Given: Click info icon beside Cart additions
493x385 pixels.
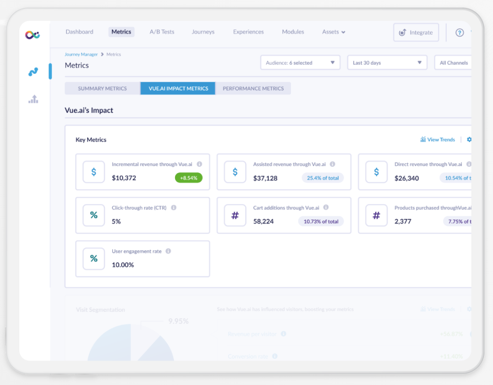Looking at the screenshot, I should [x=326, y=207].
